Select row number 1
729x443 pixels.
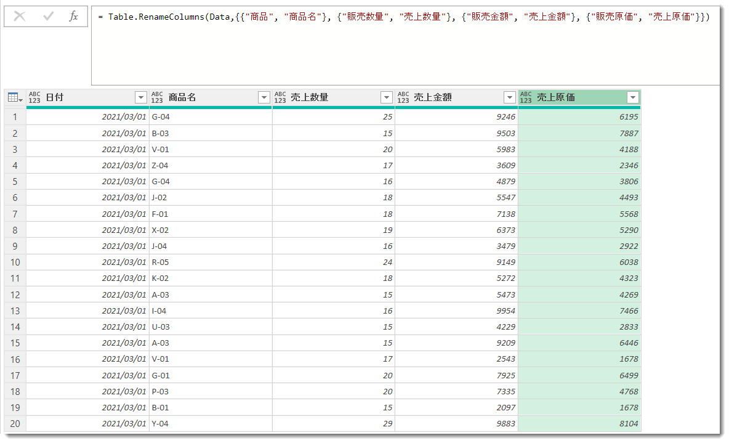pos(15,117)
